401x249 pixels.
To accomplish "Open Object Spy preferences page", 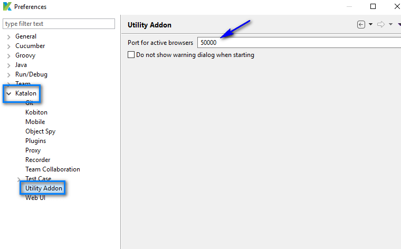I will (41, 131).
